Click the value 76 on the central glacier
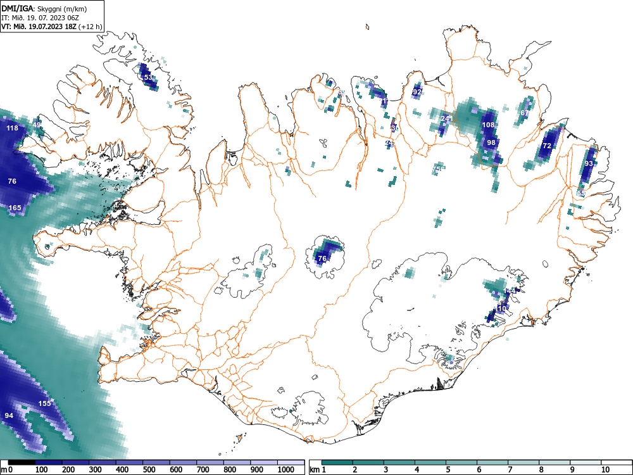The image size is (633, 475). (322, 258)
